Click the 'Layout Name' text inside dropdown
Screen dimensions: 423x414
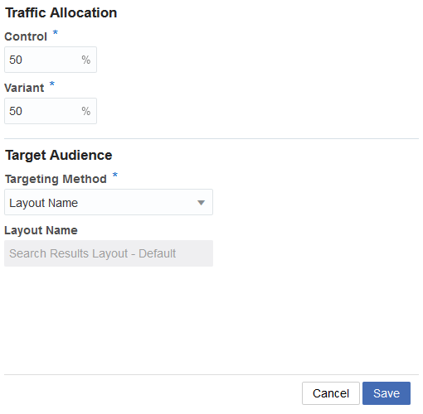point(44,203)
